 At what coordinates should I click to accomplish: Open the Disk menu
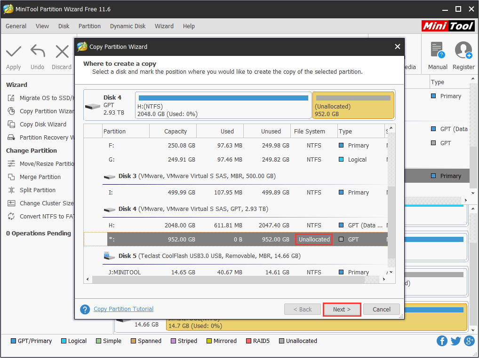[64, 26]
